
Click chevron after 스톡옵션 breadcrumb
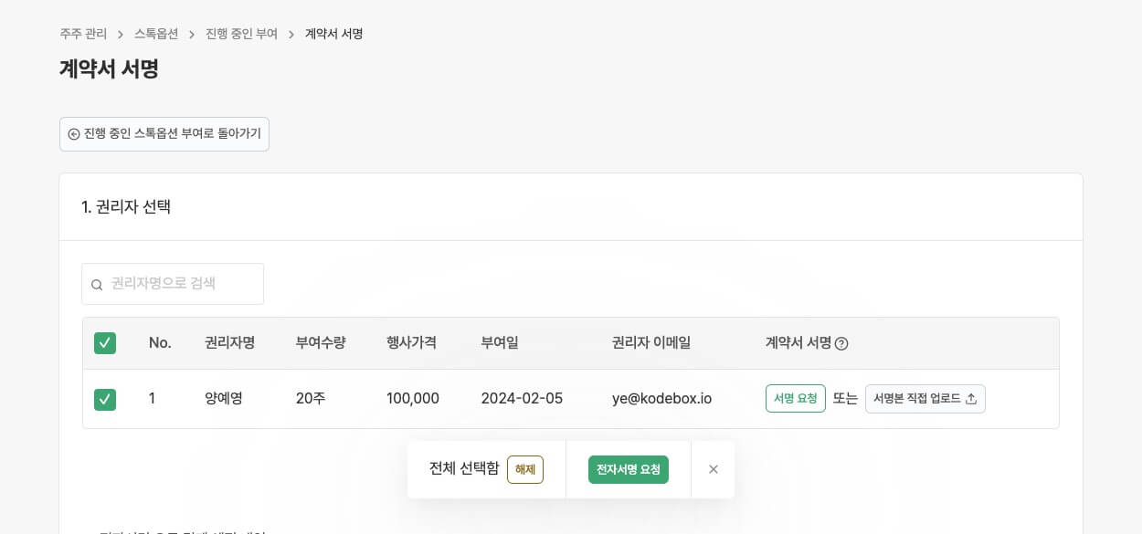coord(192,35)
